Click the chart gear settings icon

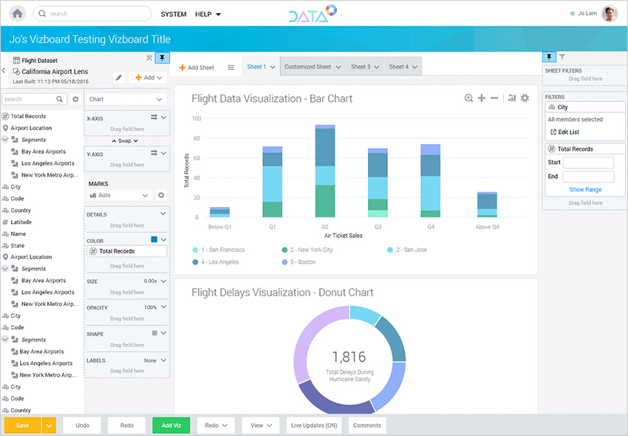click(x=525, y=98)
